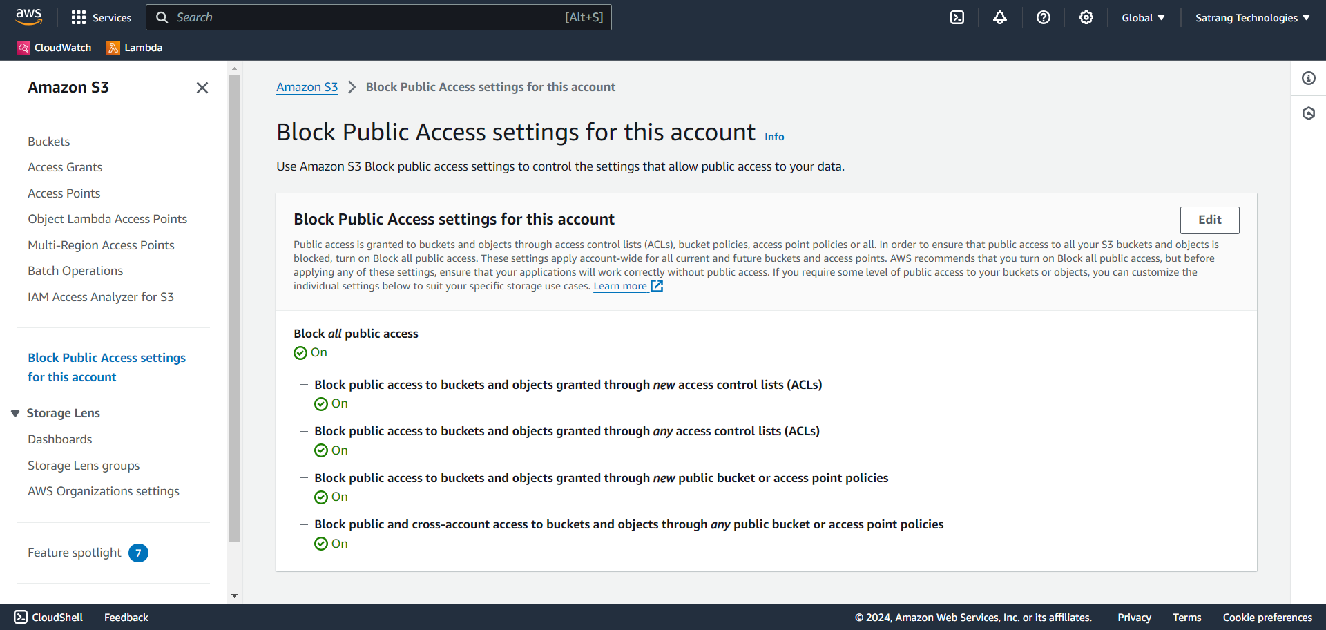Click the AWS logo home icon
The height and width of the screenshot is (630, 1326).
[x=28, y=17]
